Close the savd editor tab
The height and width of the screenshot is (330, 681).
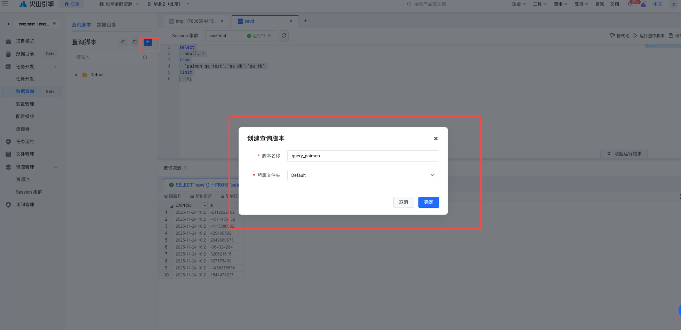291,21
